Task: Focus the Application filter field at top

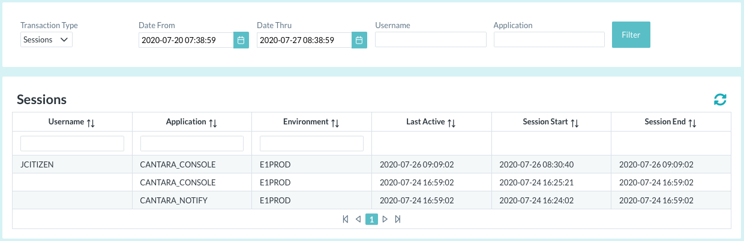Action: coord(548,39)
